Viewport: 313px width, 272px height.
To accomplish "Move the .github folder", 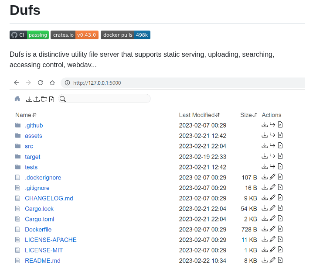I will tap(272, 125).
